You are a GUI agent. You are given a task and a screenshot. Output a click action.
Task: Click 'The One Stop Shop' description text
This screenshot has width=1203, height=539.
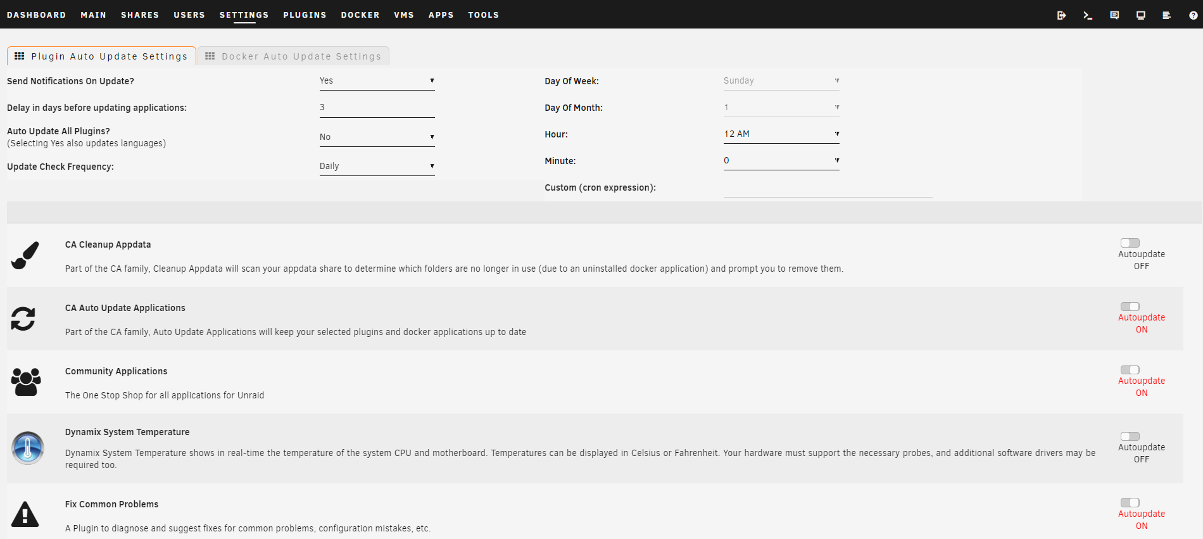[x=165, y=395]
